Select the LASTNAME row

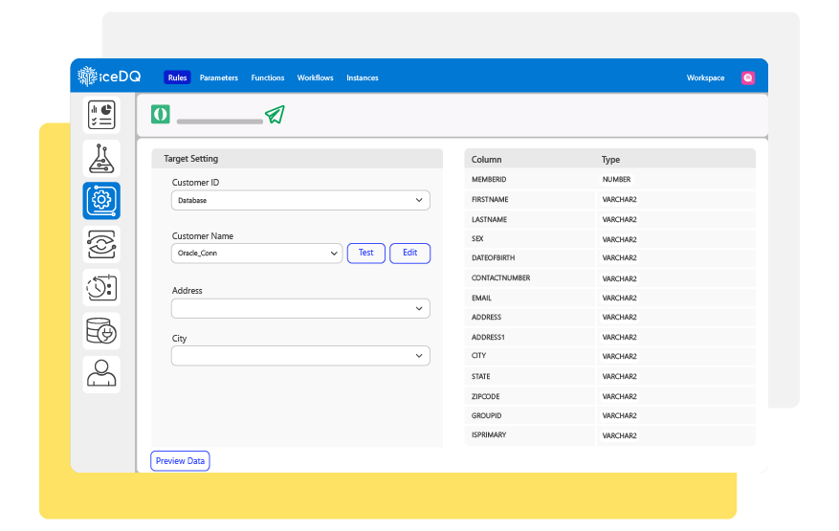(x=610, y=219)
